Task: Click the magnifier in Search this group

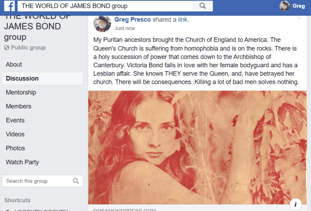Action: [76, 181]
